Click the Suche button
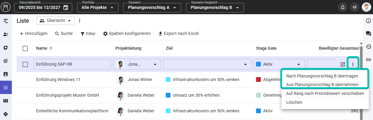This screenshot has height=120, width=373. coord(64,34)
